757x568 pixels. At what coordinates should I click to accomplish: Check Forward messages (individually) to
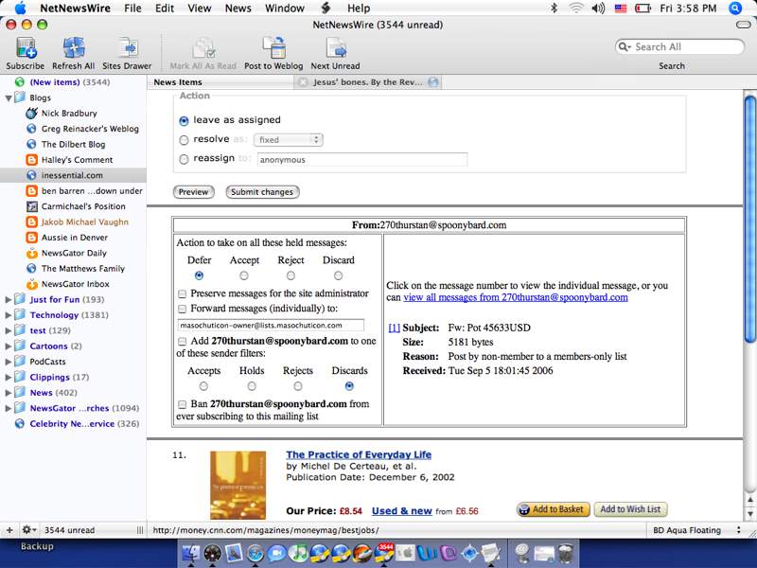click(183, 309)
